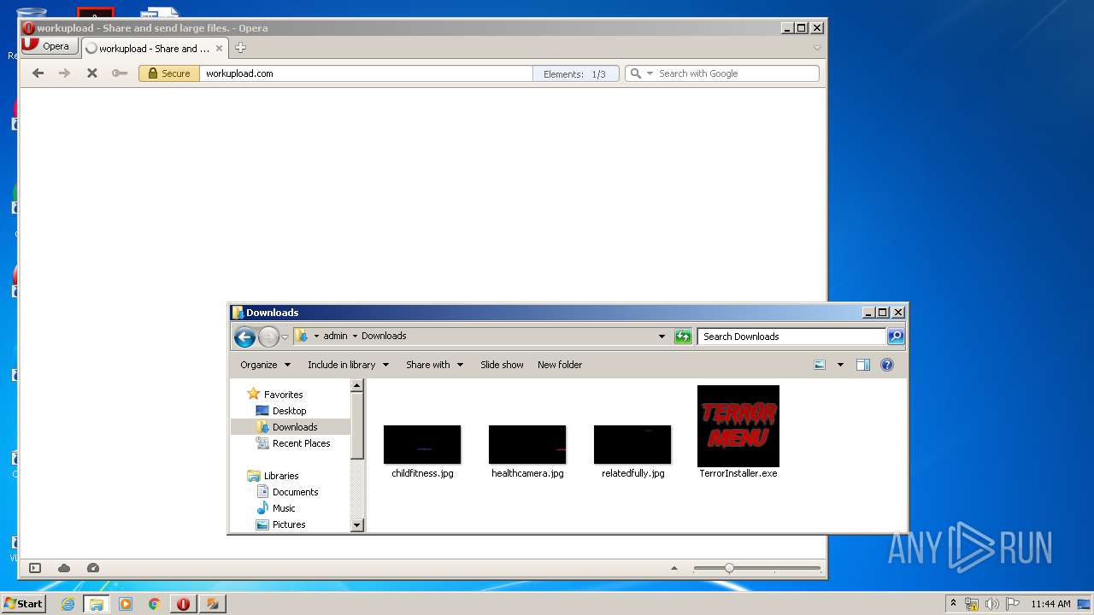Open the Opera main menu button

click(x=50, y=46)
